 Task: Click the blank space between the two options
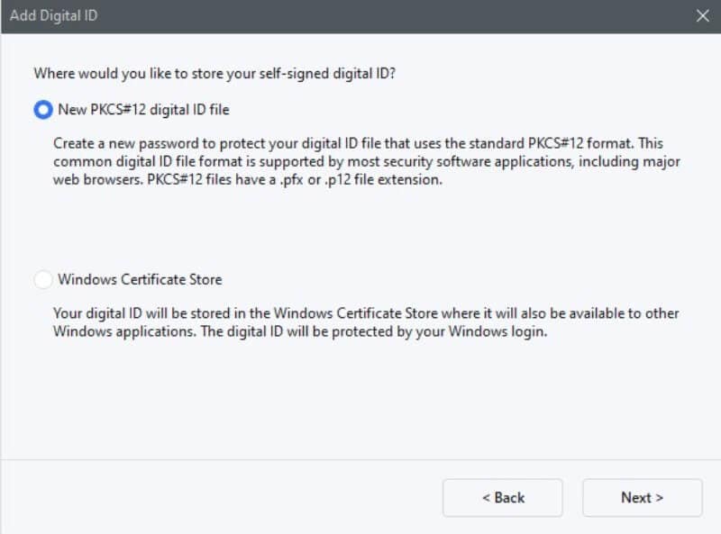(360, 230)
